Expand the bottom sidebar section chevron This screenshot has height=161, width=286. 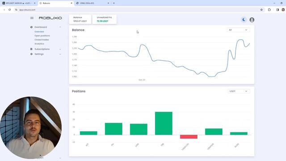[60, 158]
